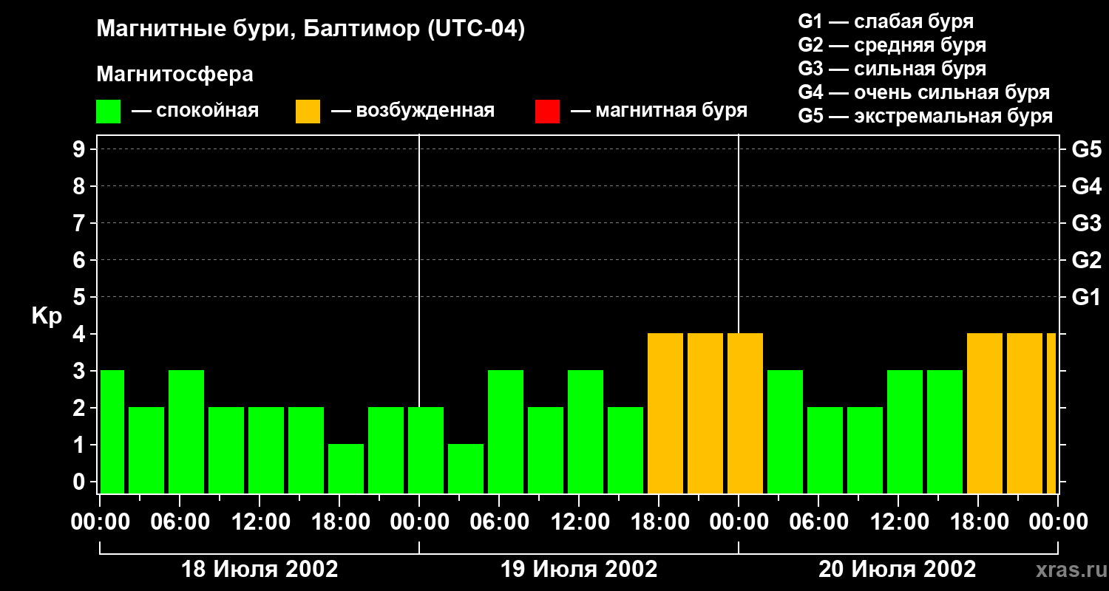Click the Kp 3 green bar at 12:00 on 19 July
The width and height of the screenshot is (1109, 591).
click(x=586, y=431)
